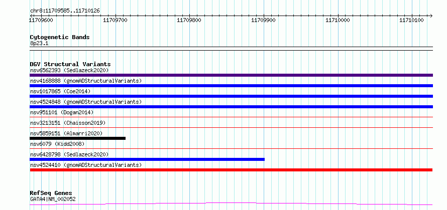Click ruler position 11710000
The height and width of the screenshot is (210, 447).
click(338, 20)
